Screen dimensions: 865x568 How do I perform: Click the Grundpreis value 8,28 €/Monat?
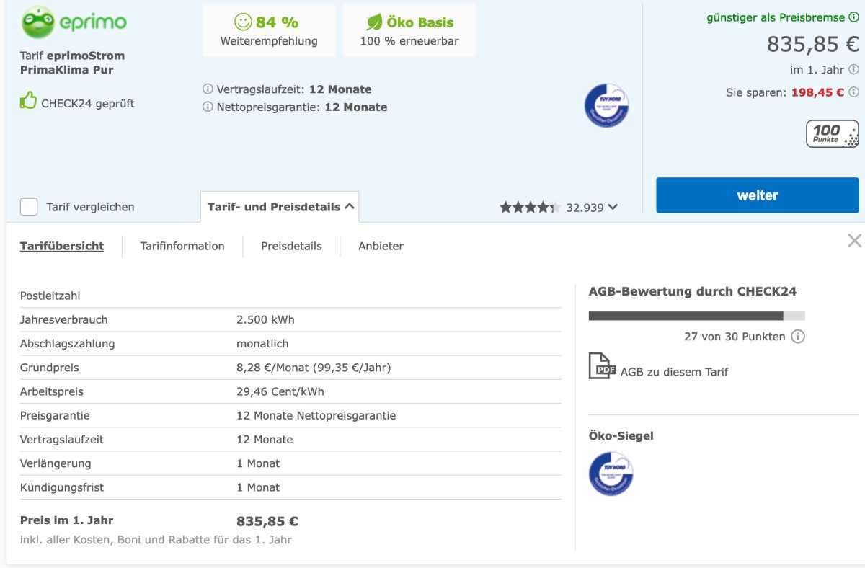click(x=314, y=368)
